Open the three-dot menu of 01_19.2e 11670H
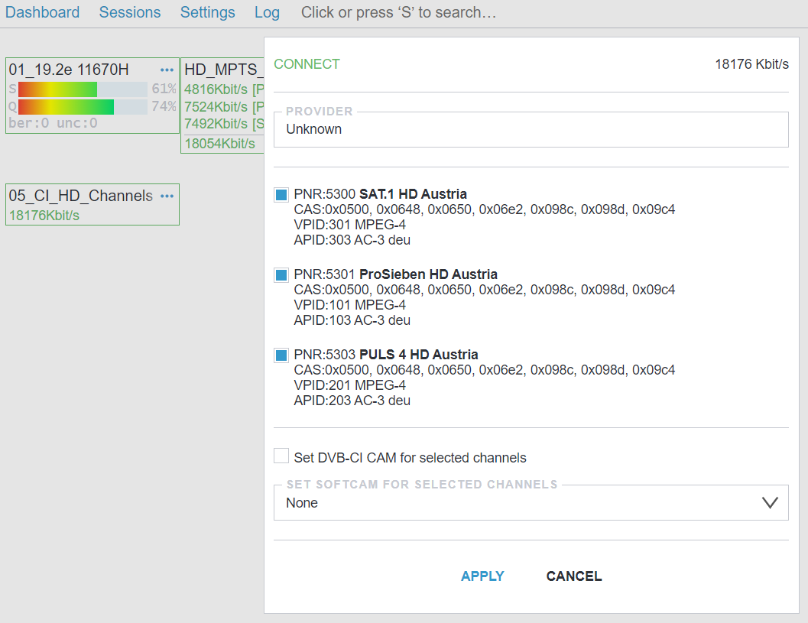 (167, 70)
